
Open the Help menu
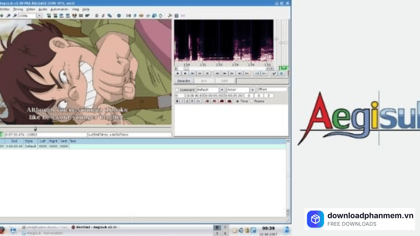pos(86,10)
